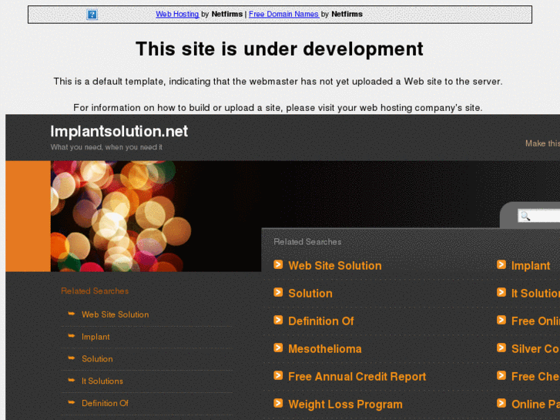560x420 pixels.
Task: Open Free Annual Credit Report link
Action: tap(357, 376)
